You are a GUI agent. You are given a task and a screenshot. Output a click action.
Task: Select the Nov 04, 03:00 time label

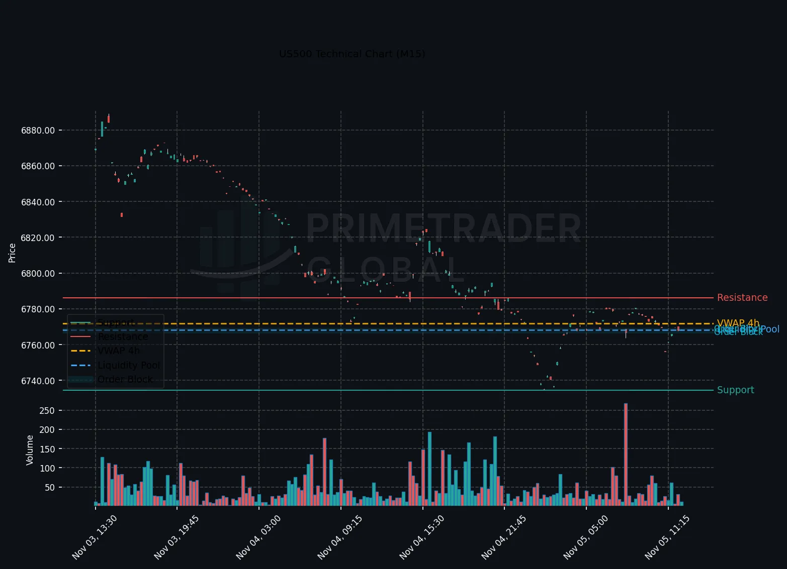tap(258, 537)
